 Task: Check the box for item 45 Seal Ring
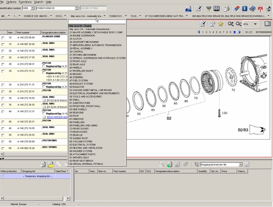pyautogui.click(x=3, y=129)
